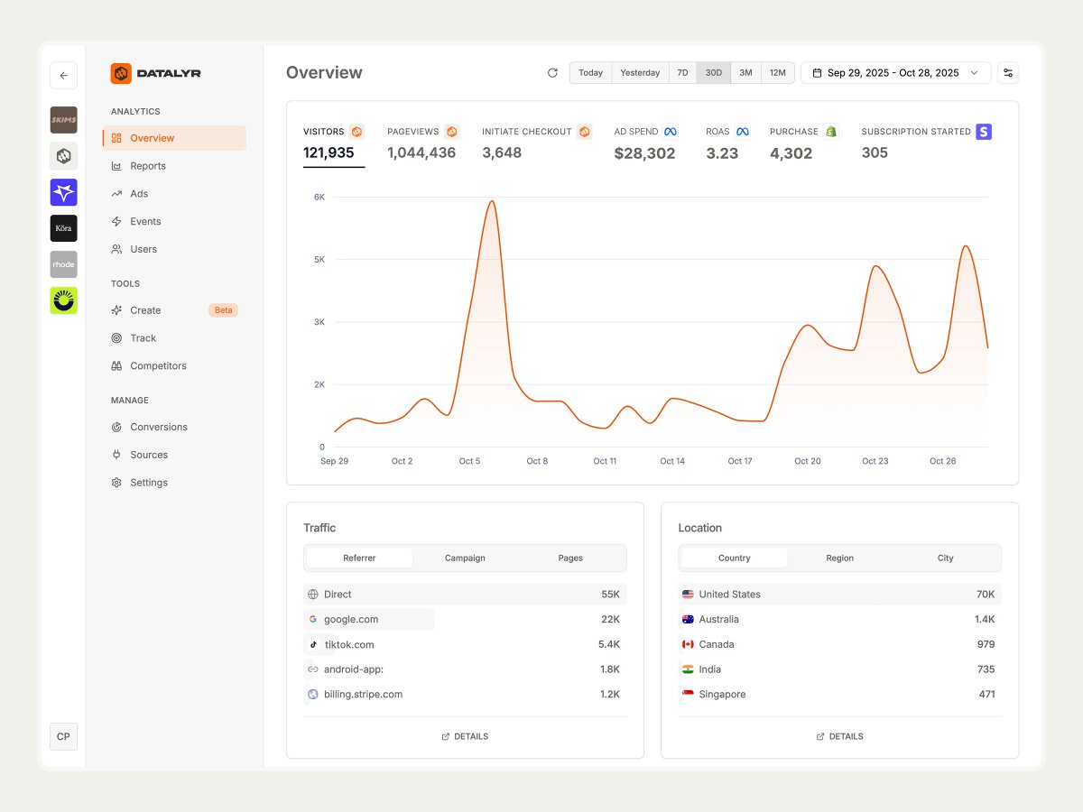The image size is (1083, 812).
Task: Select the SKIMS workspace thumbnail
Action: 63,119
